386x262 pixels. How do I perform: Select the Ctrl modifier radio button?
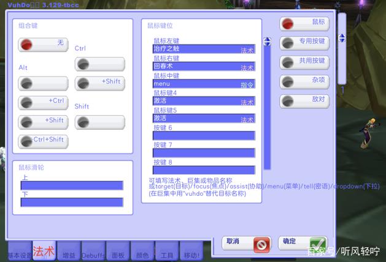(100, 64)
